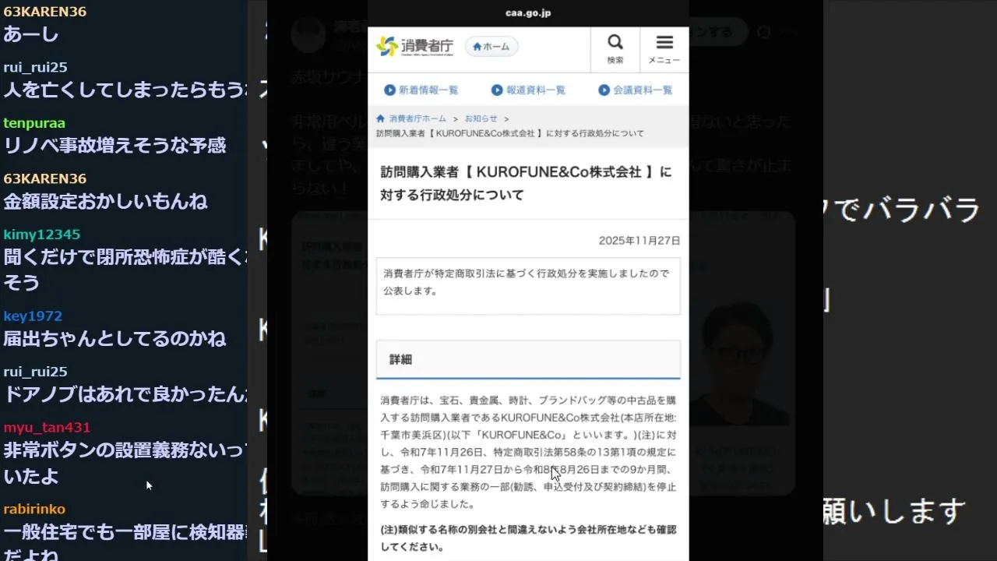Click the caa.go.jp address bar
The image size is (997, 561).
point(528,13)
